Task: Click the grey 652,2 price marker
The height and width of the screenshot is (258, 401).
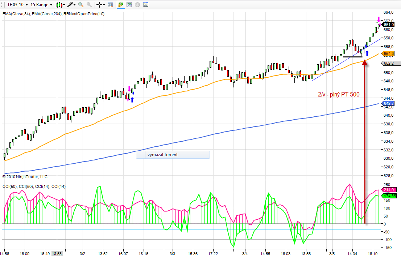Action: pyautogui.click(x=391, y=63)
